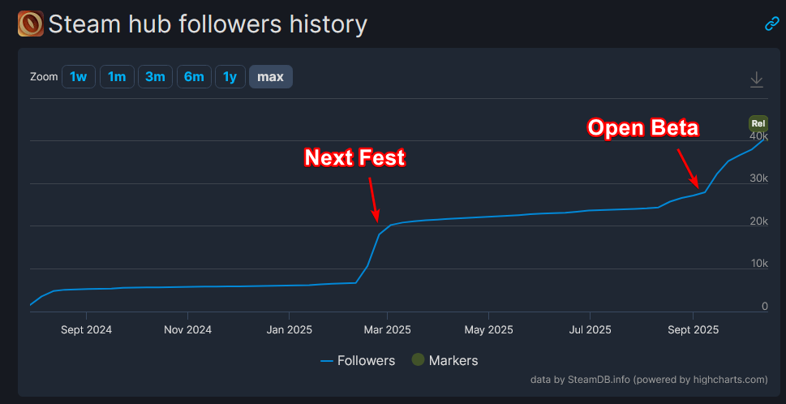
Task: Zoom the chart to 1y
Action: pyautogui.click(x=230, y=77)
